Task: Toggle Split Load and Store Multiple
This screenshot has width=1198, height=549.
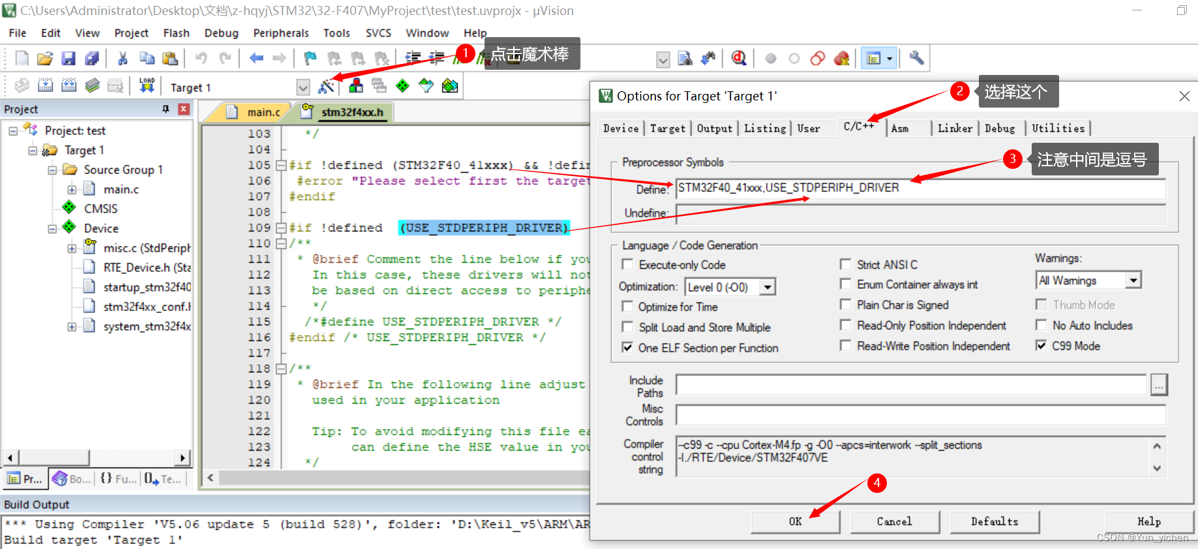Action: 627,327
